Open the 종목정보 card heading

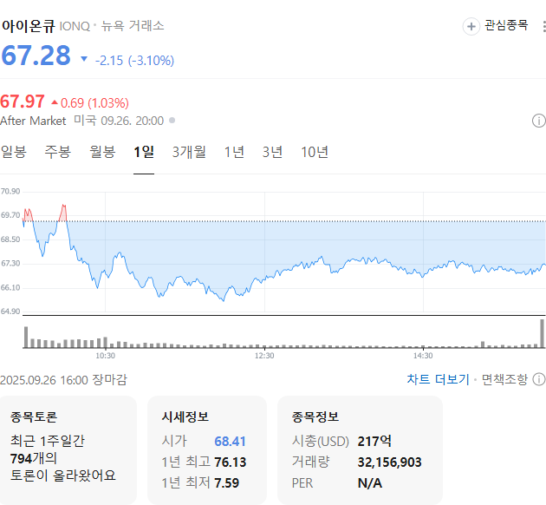[x=315, y=416]
